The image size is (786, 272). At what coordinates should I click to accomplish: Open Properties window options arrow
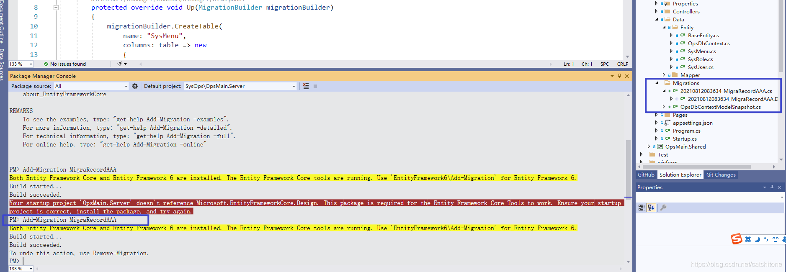(765, 187)
